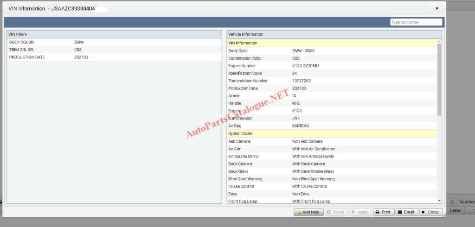Click the Add Note button

pos(308,212)
